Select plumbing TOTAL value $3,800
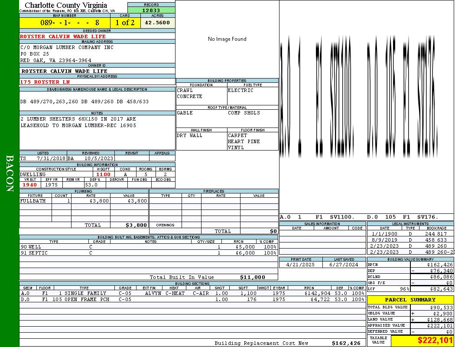 [x=136, y=225]
